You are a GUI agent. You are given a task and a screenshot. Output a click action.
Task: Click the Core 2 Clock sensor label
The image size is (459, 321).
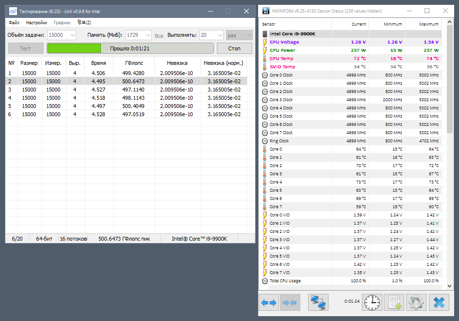point(281,92)
